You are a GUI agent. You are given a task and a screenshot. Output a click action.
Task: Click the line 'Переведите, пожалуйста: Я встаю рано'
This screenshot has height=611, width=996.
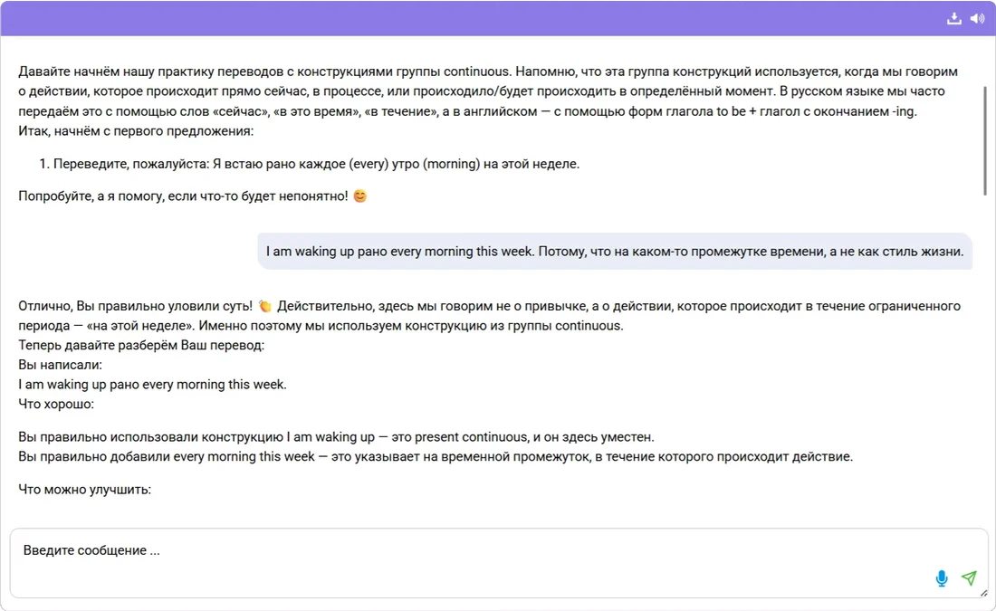(316, 164)
